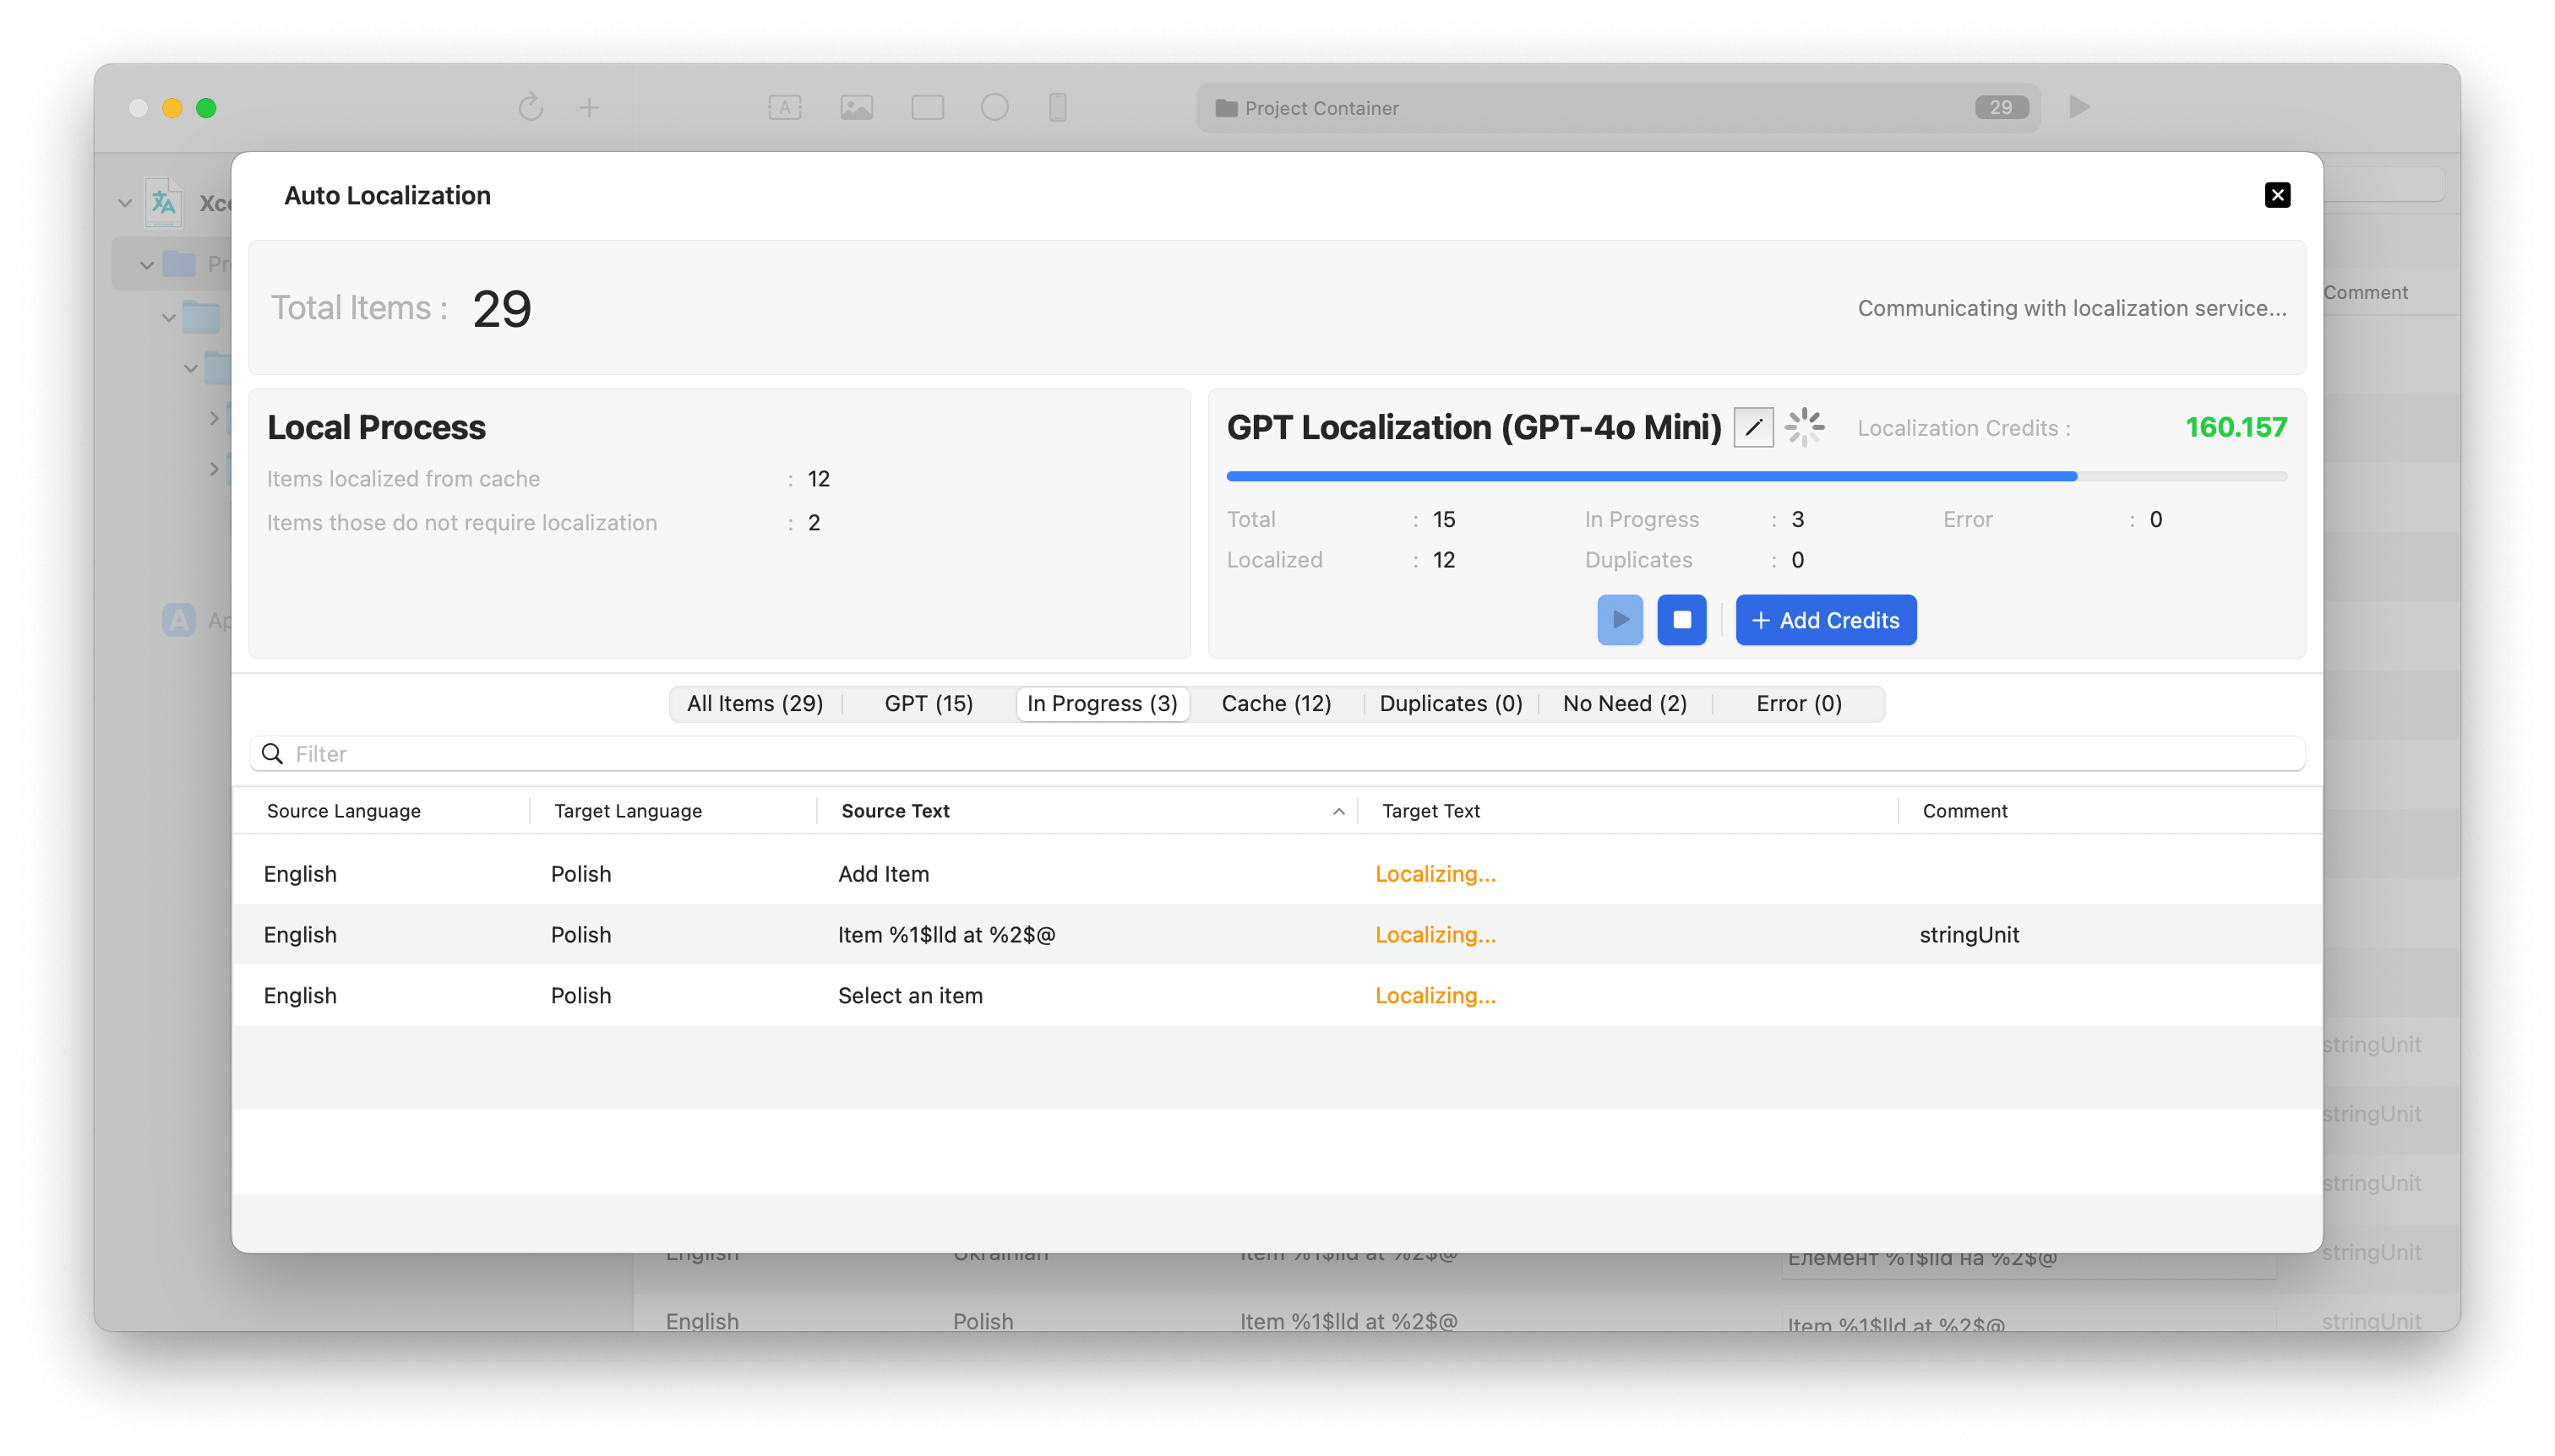Click Localizing... status in Select an item row
The width and height of the screenshot is (2555, 1456).
[1435, 996]
